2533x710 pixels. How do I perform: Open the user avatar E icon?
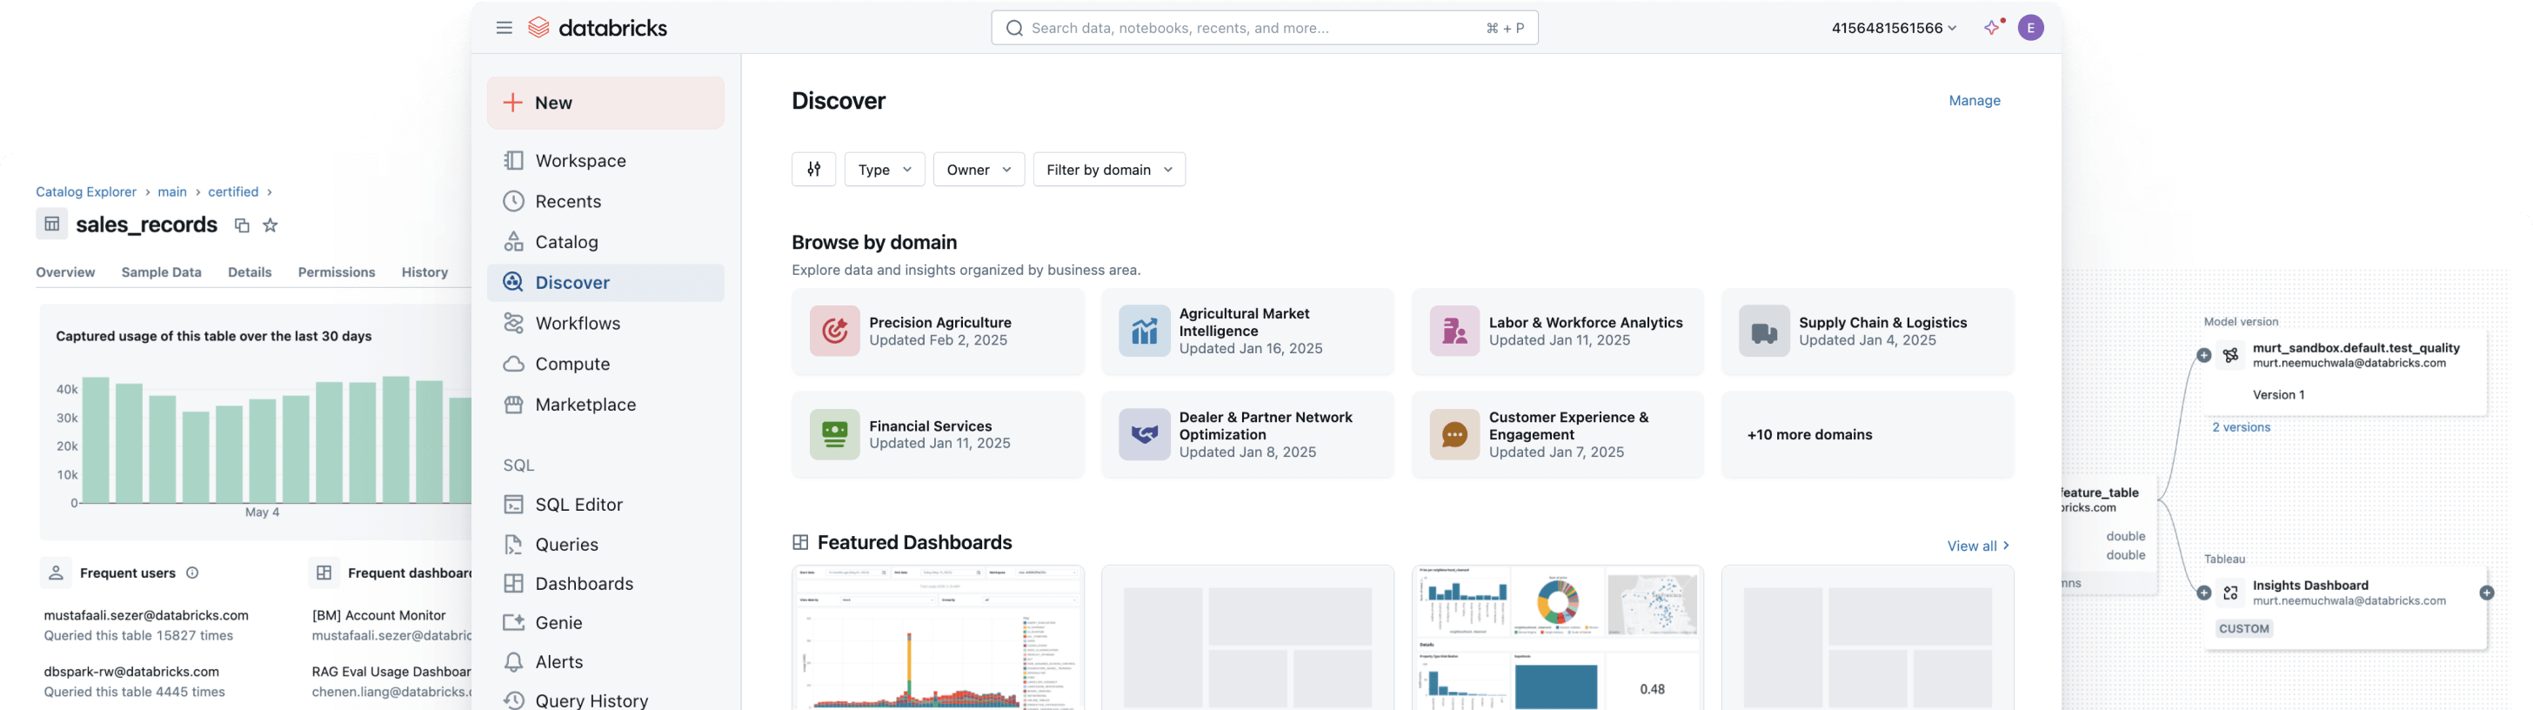point(2030,28)
